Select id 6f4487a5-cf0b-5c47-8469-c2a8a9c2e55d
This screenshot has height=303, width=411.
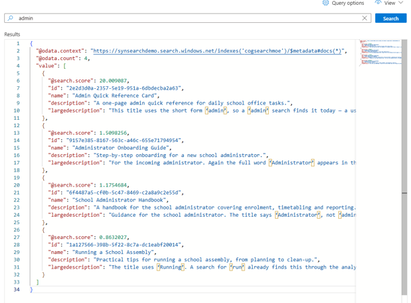pyautogui.click(x=123, y=193)
